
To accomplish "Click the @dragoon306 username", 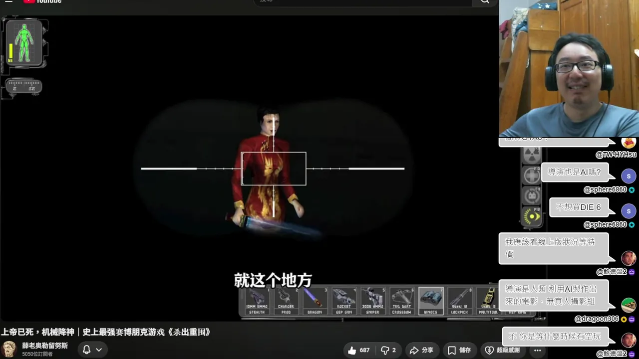I will pos(597,319).
